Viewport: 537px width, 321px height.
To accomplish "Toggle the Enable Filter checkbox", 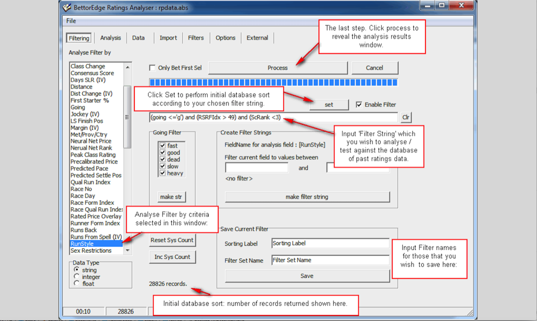I will tap(359, 105).
